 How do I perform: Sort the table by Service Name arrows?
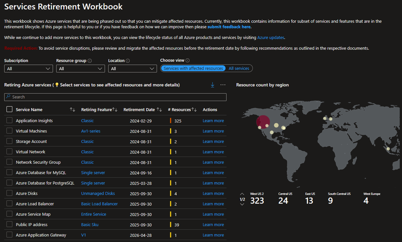coord(72,110)
